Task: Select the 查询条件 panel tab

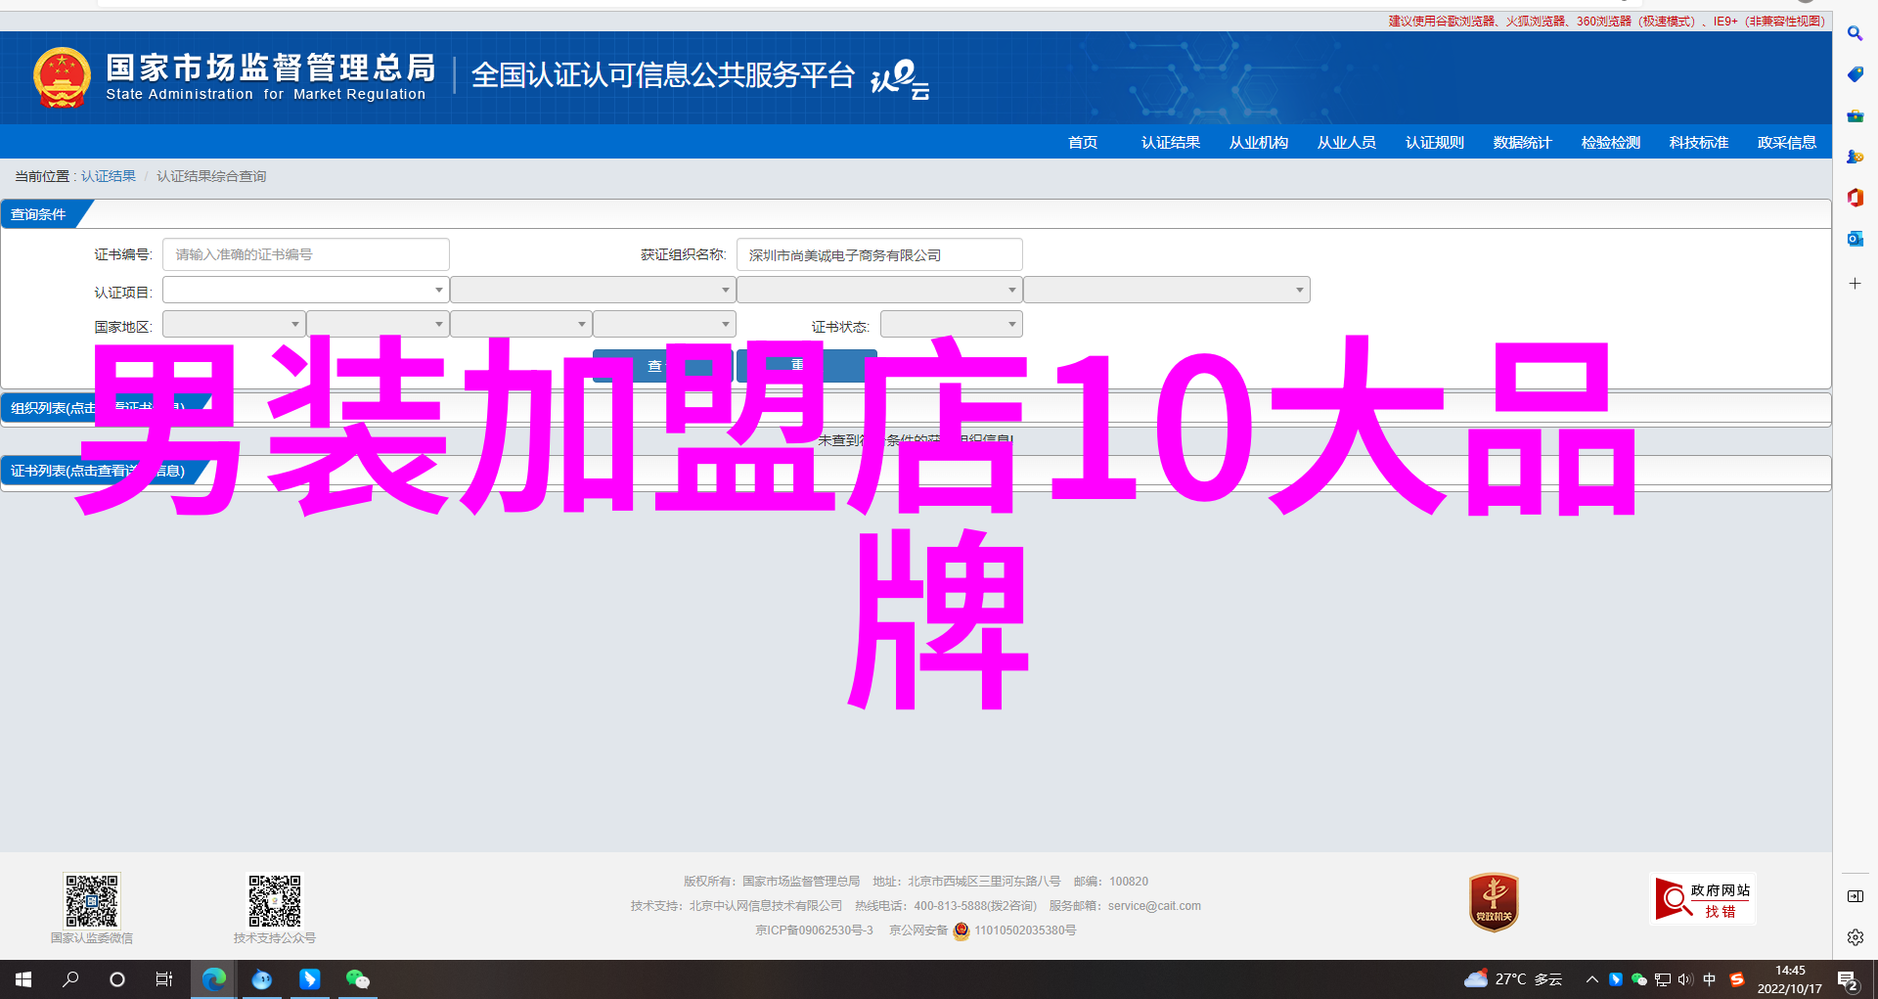Action: point(39,214)
